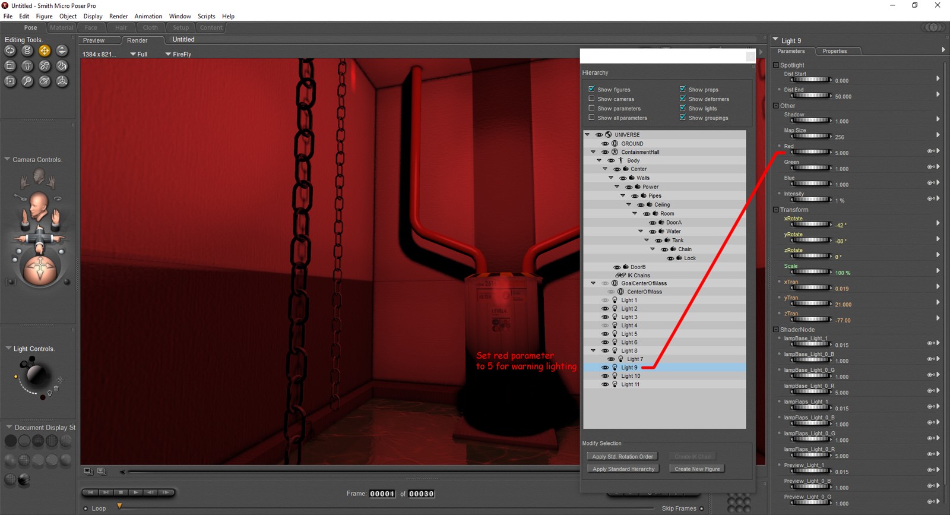
Task: Toggle visibility eye for Light 9
Action: click(x=605, y=368)
